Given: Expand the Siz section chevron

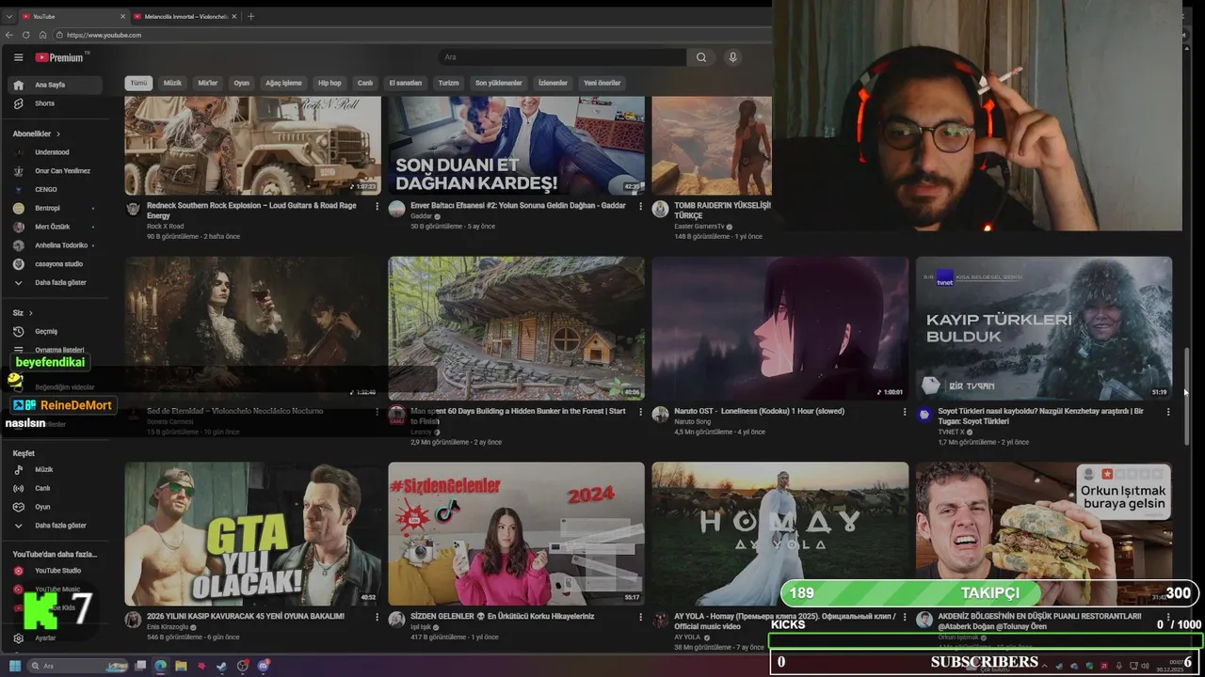Looking at the screenshot, I should pyautogui.click(x=30, y=313).
